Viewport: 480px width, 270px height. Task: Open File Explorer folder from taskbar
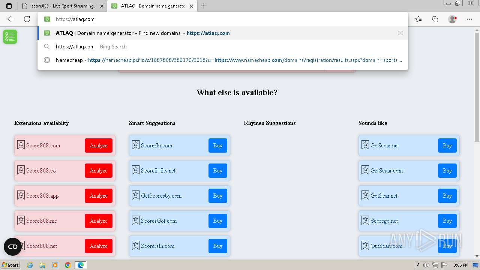pyautogui.click(x=42, y=265)
